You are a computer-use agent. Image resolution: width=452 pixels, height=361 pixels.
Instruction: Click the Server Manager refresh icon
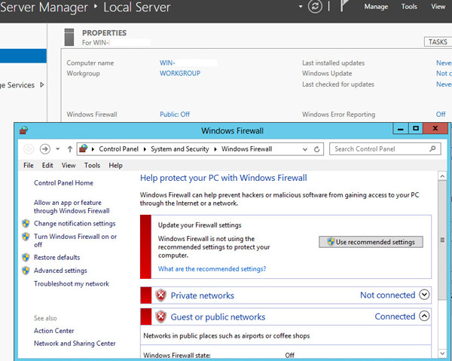(315, 6)
